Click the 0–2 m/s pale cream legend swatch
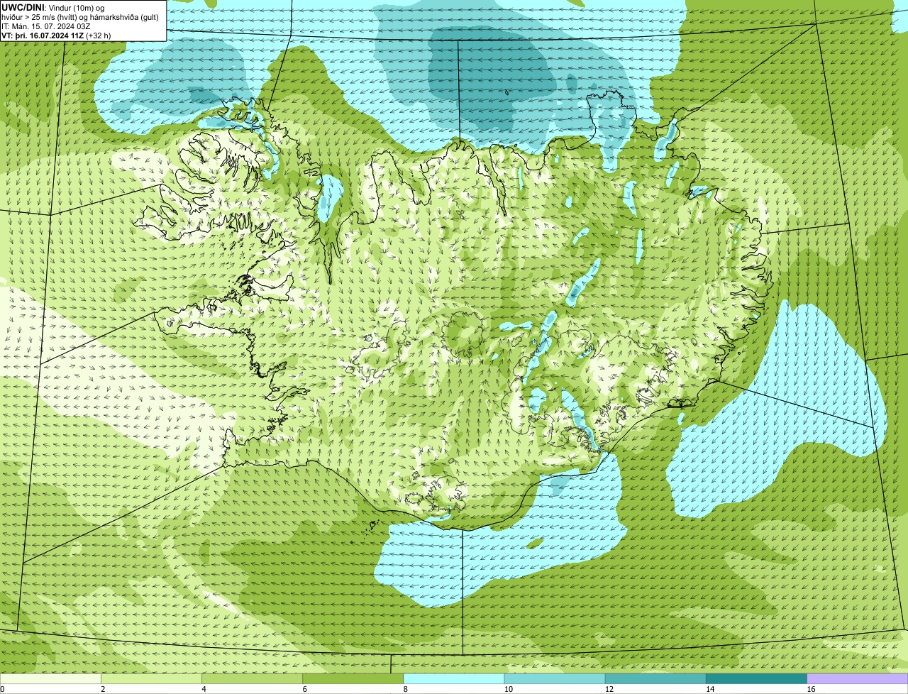The image size is (908, 694). [x=50, y=678]
